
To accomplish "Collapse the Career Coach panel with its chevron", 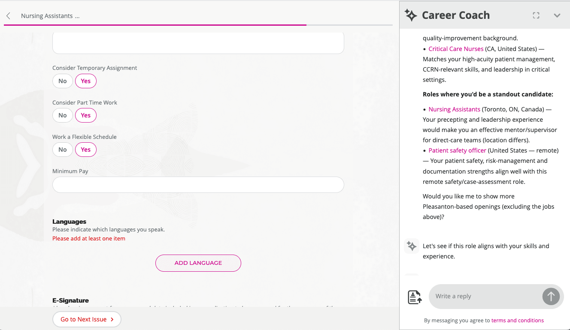I will tap(557, 15).
